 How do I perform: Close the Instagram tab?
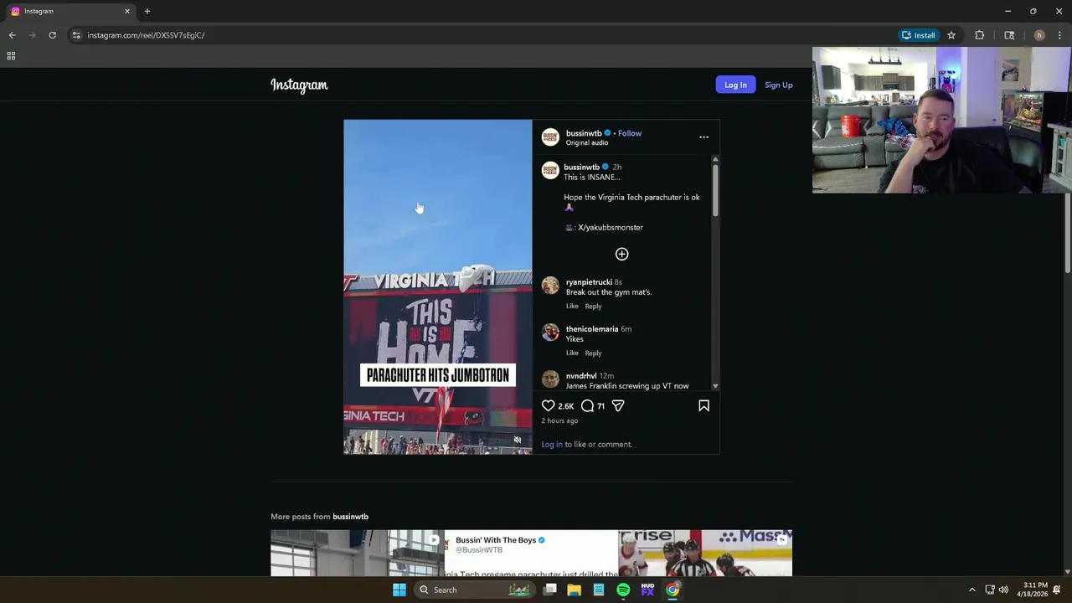click(x=127, y=11)
